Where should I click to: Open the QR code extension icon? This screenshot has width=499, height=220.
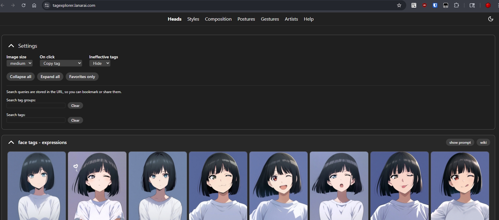(x=414, y=5)
